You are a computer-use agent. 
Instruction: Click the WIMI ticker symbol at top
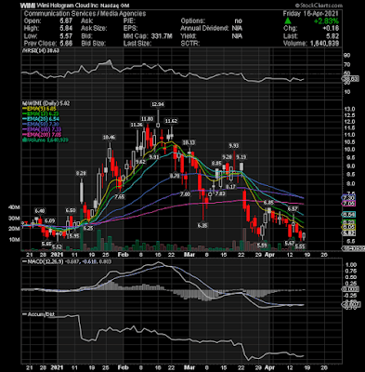pyautogui.click(x=28, y=6)
